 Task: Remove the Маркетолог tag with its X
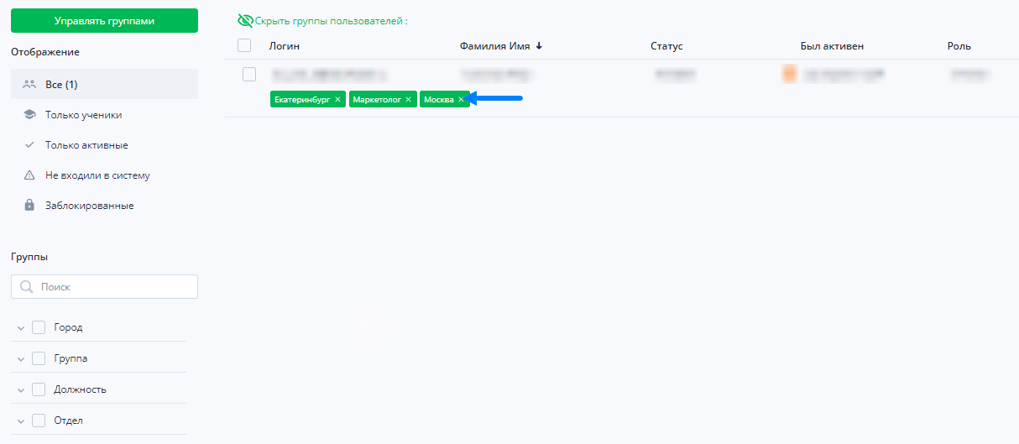(409, 100)
